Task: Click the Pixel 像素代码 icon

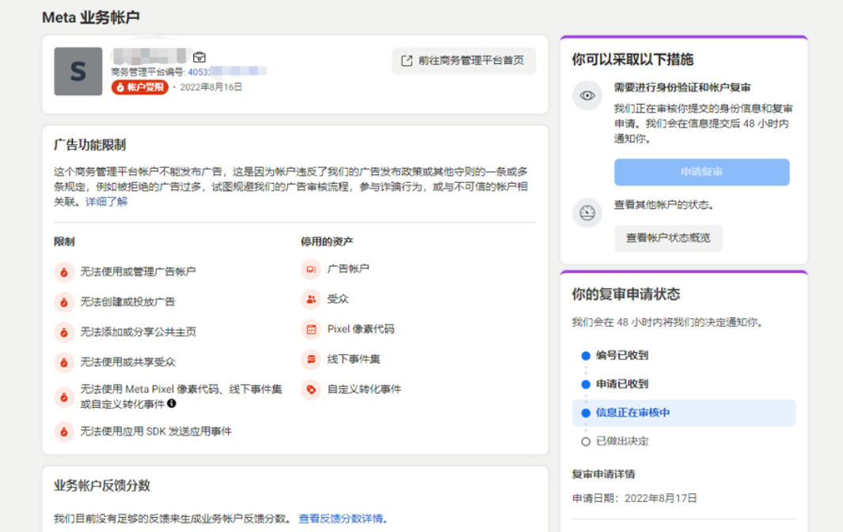Action: 310,329
